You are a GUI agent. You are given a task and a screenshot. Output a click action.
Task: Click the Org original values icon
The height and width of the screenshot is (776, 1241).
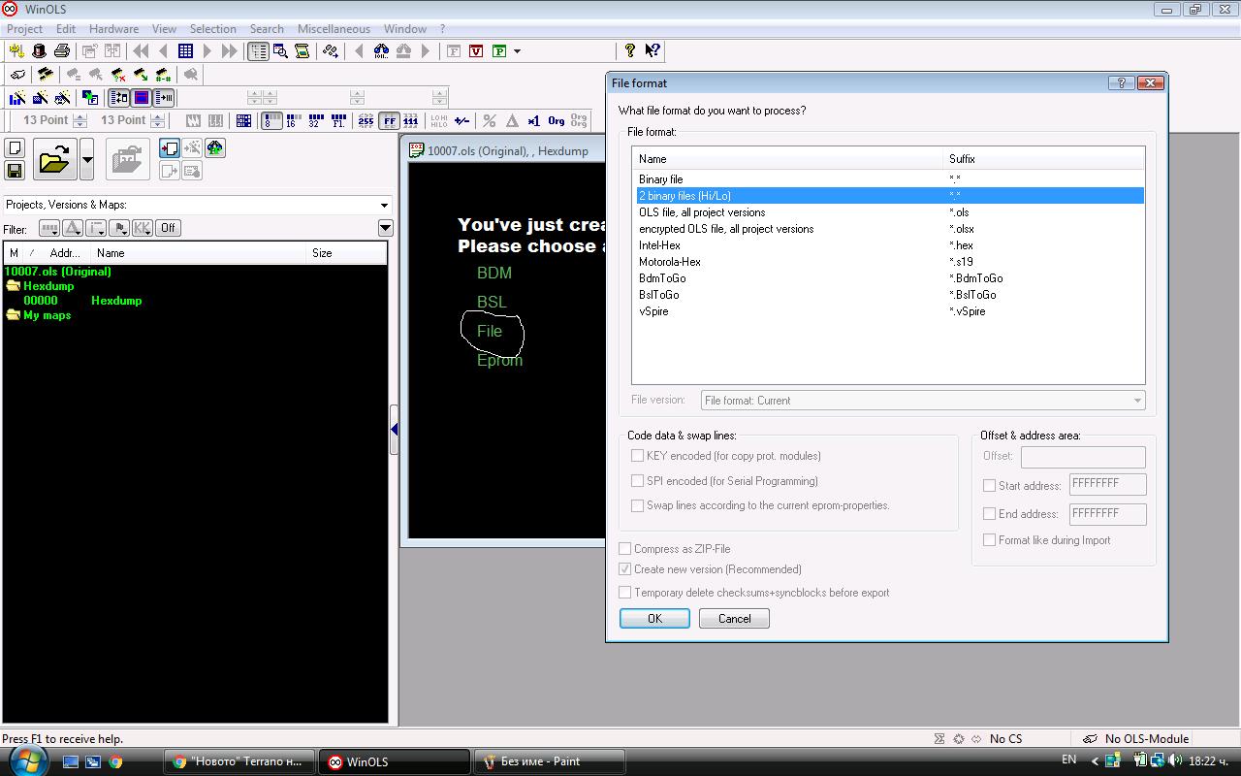pyautogui.click(x=556, y=120)
